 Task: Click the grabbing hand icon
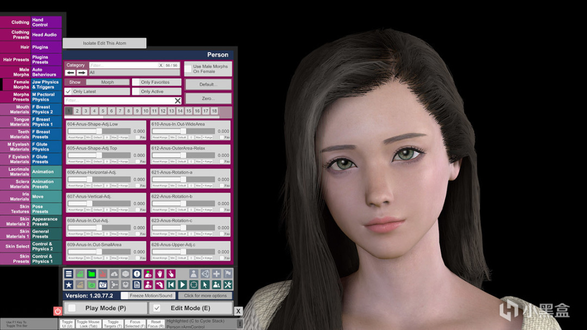159,285
